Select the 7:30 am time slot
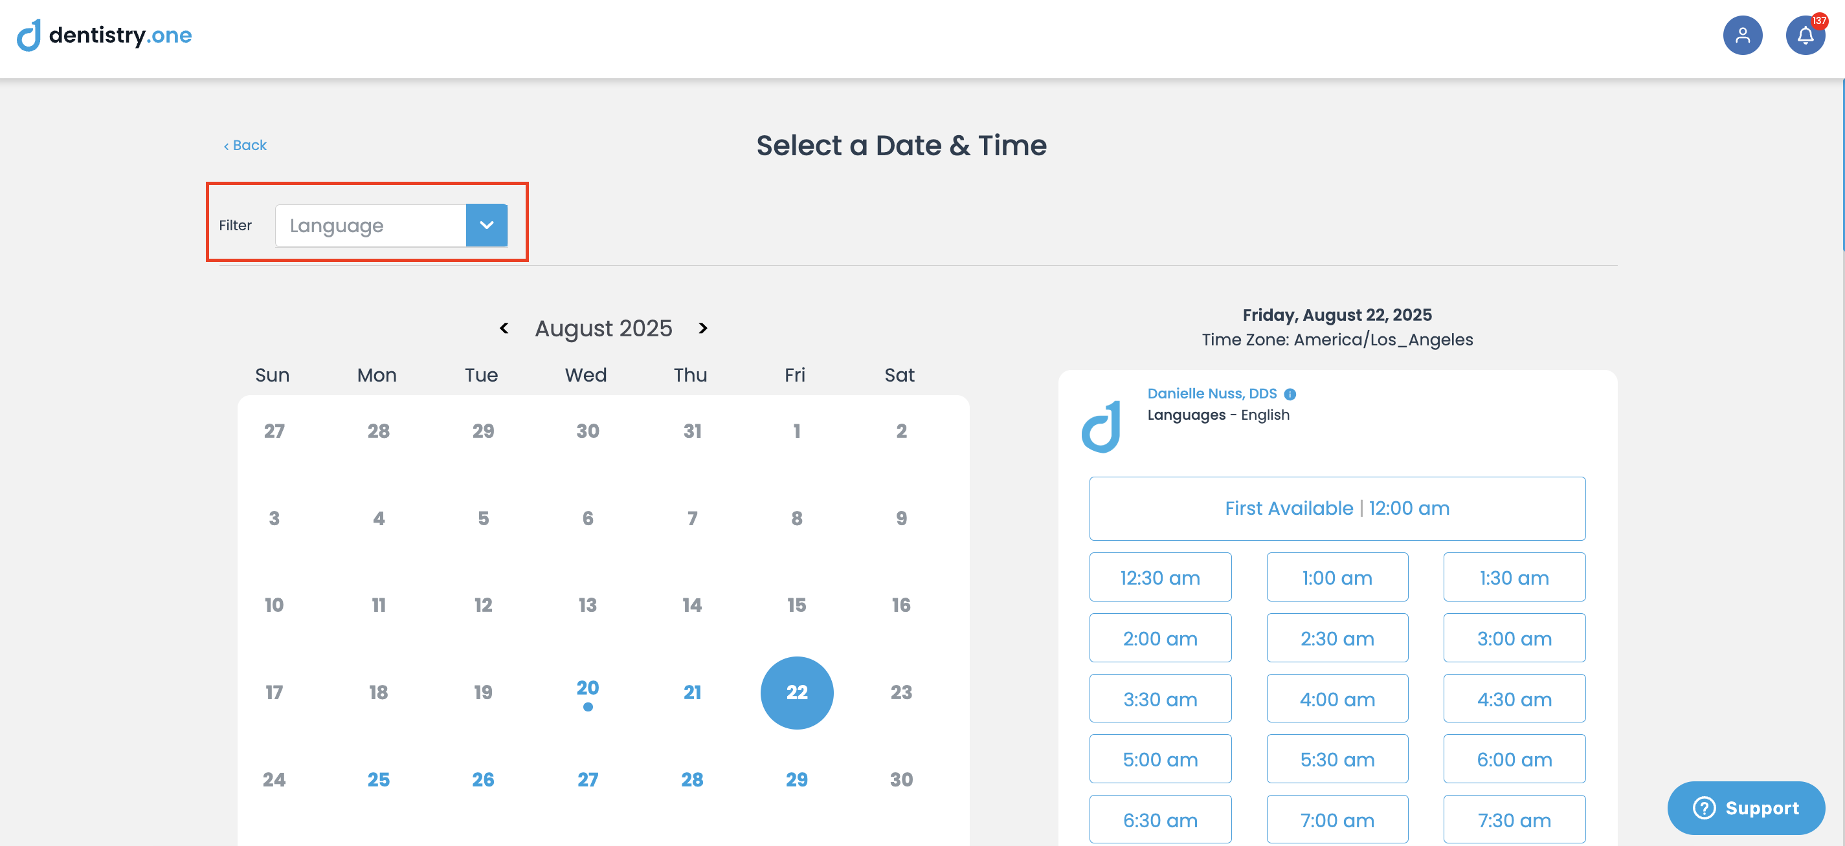This screenshot has width=1845, height=846. click(x=1514, y=819)
